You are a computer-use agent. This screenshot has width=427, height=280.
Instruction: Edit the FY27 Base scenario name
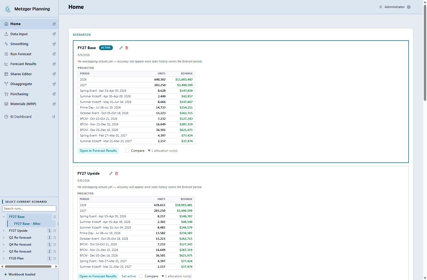coord(121,48)
